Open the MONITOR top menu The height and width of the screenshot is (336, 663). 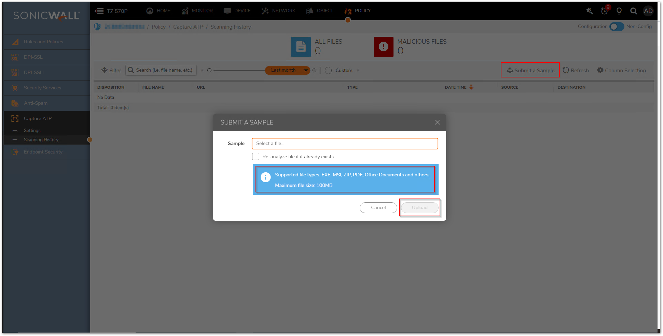[197, 11]
